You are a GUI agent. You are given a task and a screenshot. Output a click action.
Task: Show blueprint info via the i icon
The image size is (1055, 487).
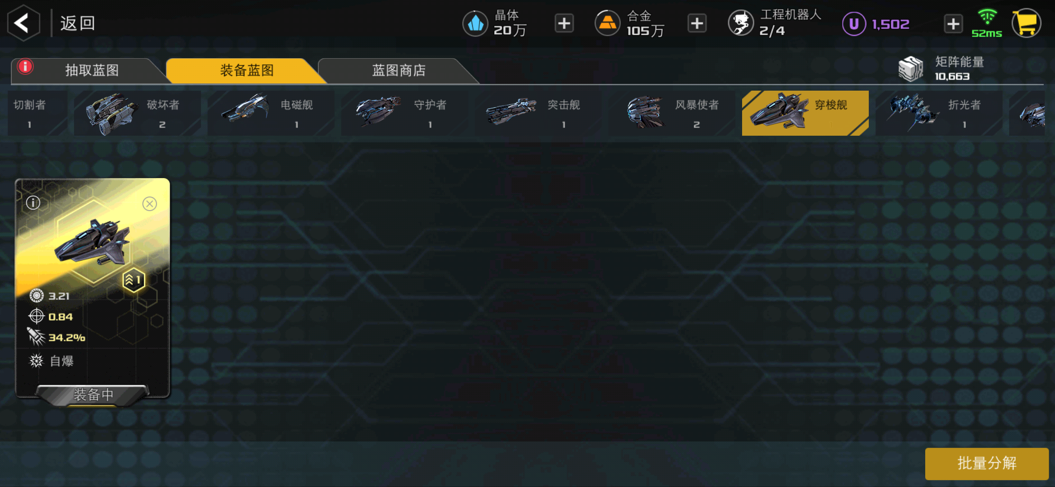(33, 202)
